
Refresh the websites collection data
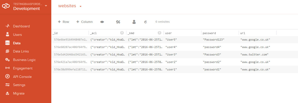tap(145, 22)
